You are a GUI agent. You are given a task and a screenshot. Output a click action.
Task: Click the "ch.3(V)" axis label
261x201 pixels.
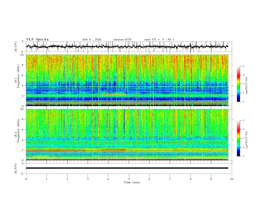(x=16, y=168)
